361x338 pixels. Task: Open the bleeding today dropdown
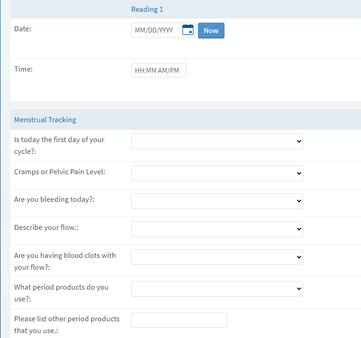click(x=217, y=201)
